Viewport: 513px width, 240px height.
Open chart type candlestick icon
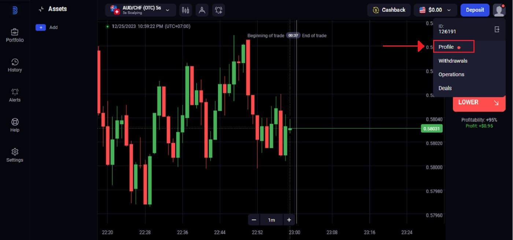pos(185,10)
